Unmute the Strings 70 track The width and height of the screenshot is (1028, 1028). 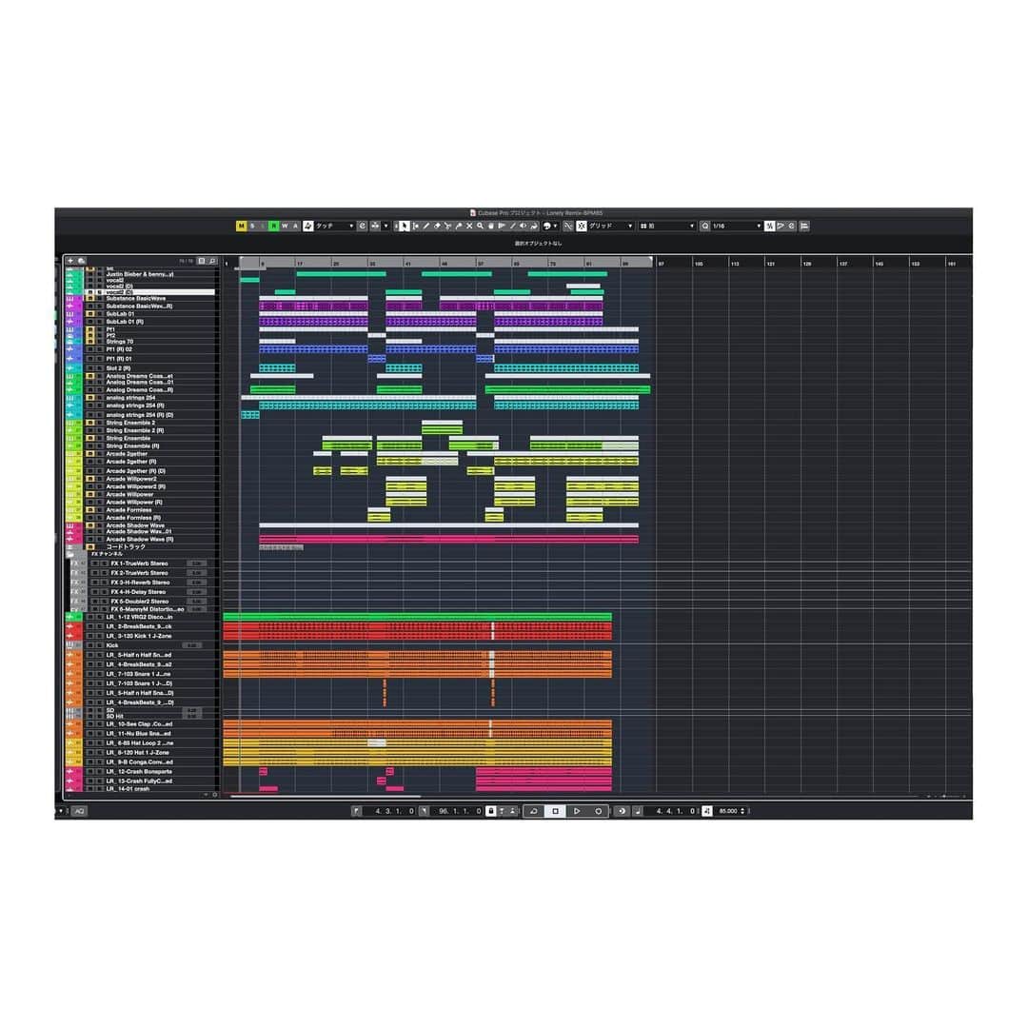(90, 342)
